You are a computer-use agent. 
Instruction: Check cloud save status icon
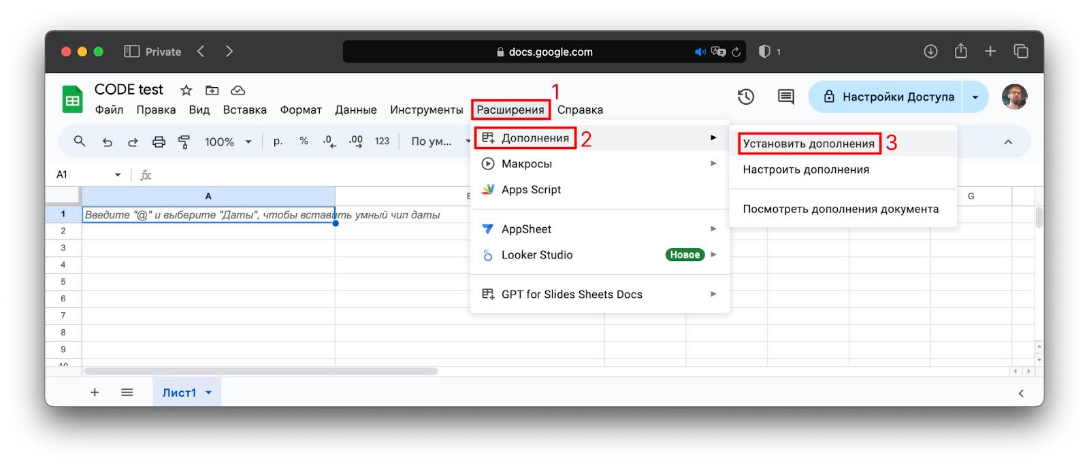(x=238, y=90)
